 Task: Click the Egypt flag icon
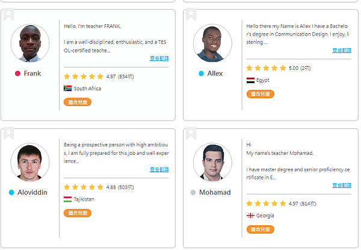(250, 80)
